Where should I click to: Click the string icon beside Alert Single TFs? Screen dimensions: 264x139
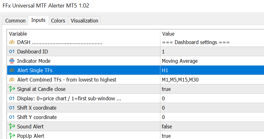click(12, 70)
